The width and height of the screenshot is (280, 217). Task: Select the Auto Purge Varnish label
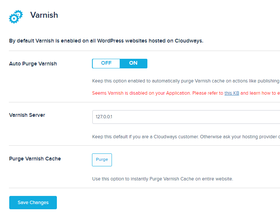[x=33, y=64]
